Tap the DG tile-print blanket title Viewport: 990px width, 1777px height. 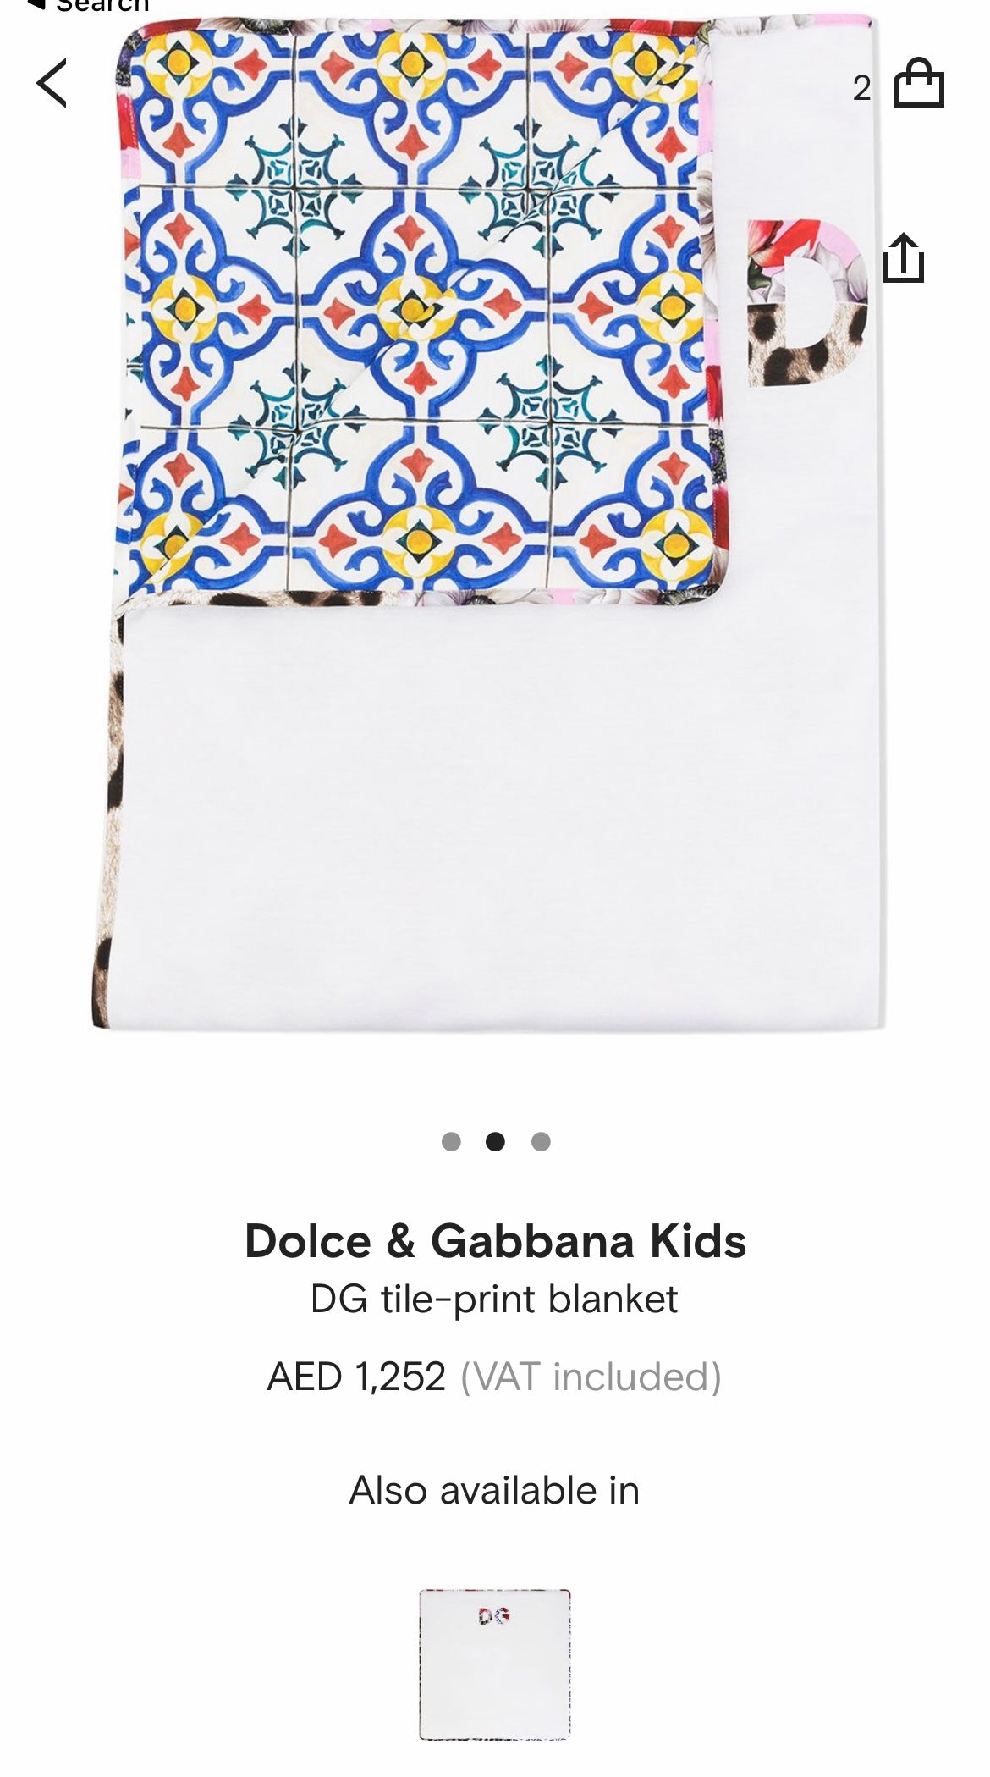point(494,1300)
